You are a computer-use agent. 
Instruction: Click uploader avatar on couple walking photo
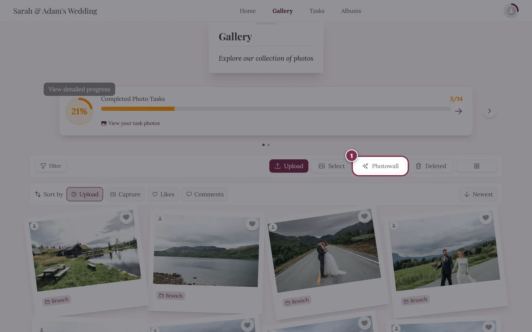(394, 225)
